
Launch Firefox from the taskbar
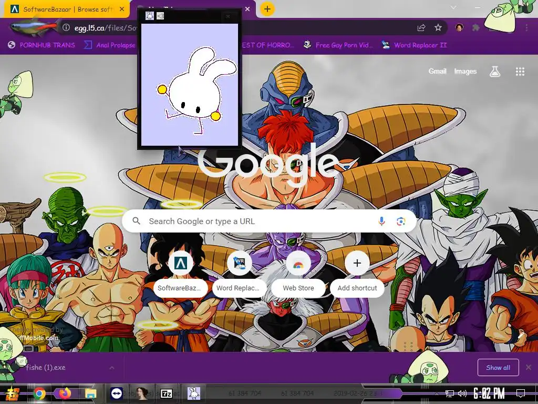coord(65,393)
